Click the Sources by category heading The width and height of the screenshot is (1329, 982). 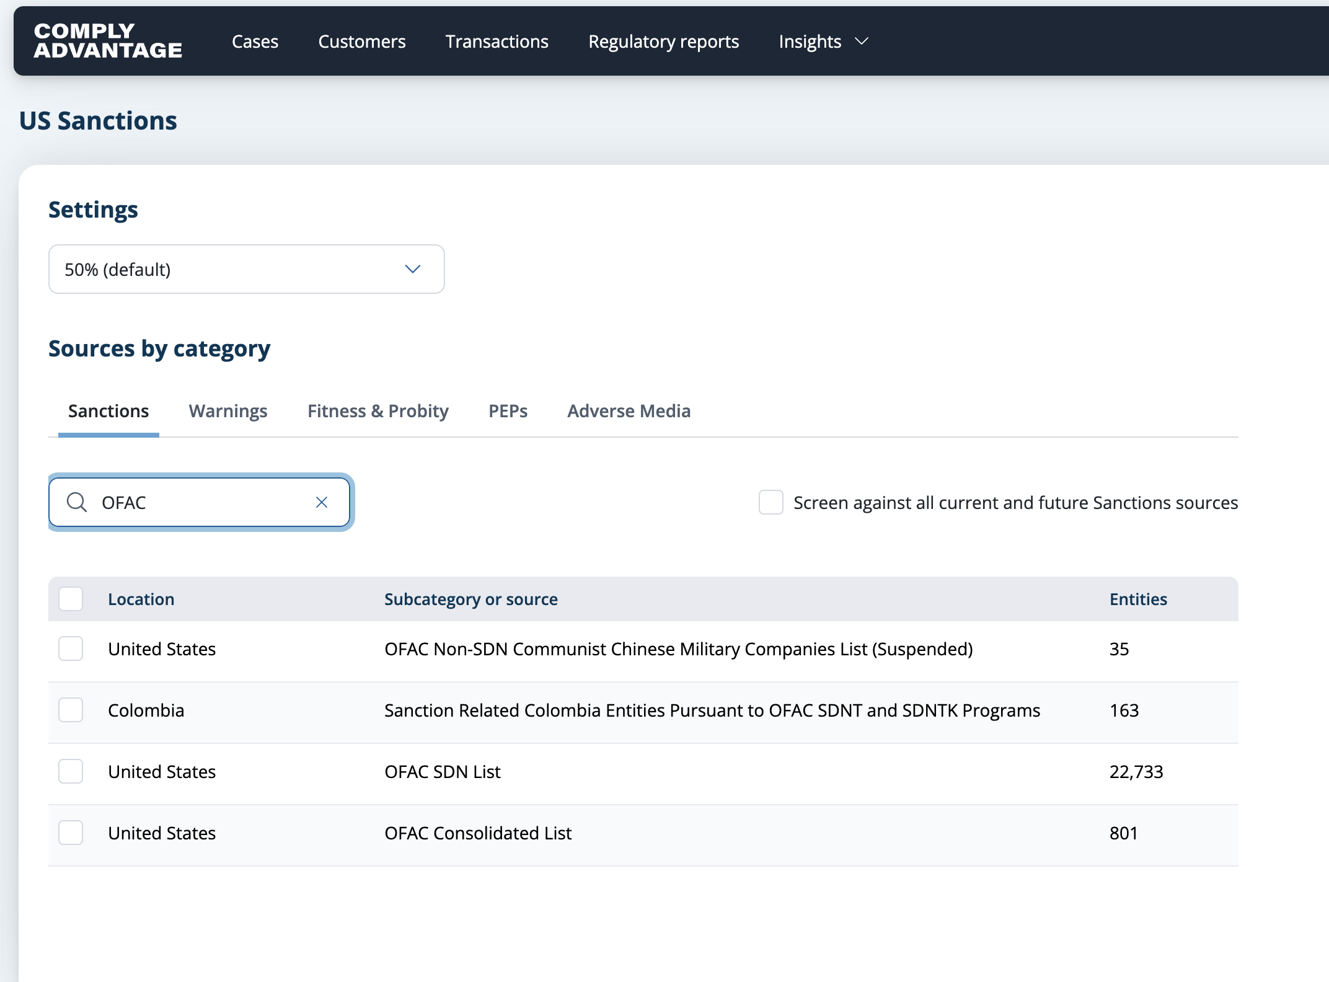coord(159,348)
